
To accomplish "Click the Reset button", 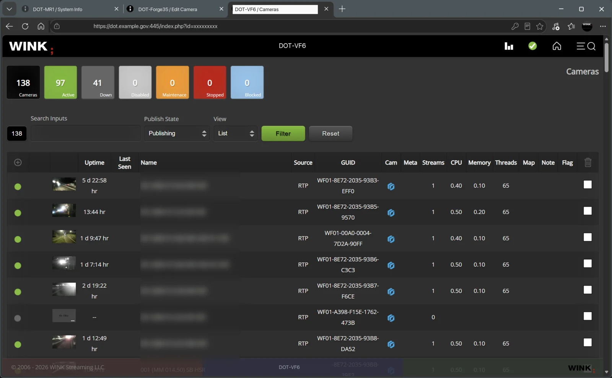I will click(x=330, y=133).
